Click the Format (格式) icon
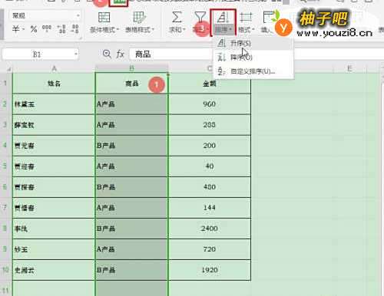This screenshot has height=296, width=384. (246, 18)
